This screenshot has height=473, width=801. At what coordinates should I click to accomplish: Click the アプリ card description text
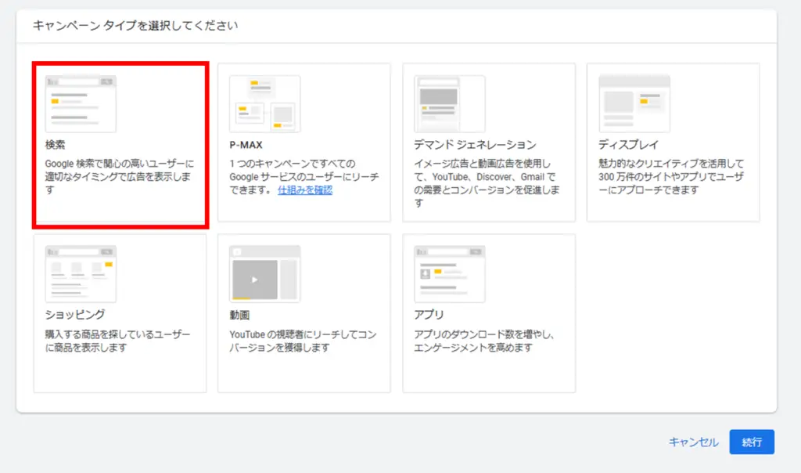tap(487, 341)
